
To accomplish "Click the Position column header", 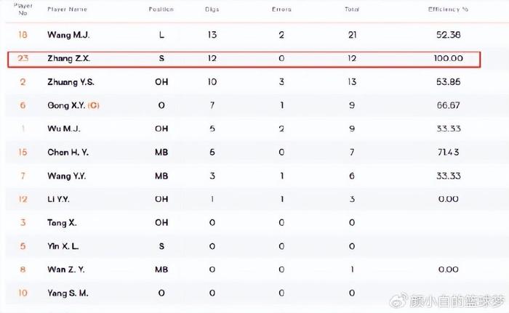I will pos(161,9).
